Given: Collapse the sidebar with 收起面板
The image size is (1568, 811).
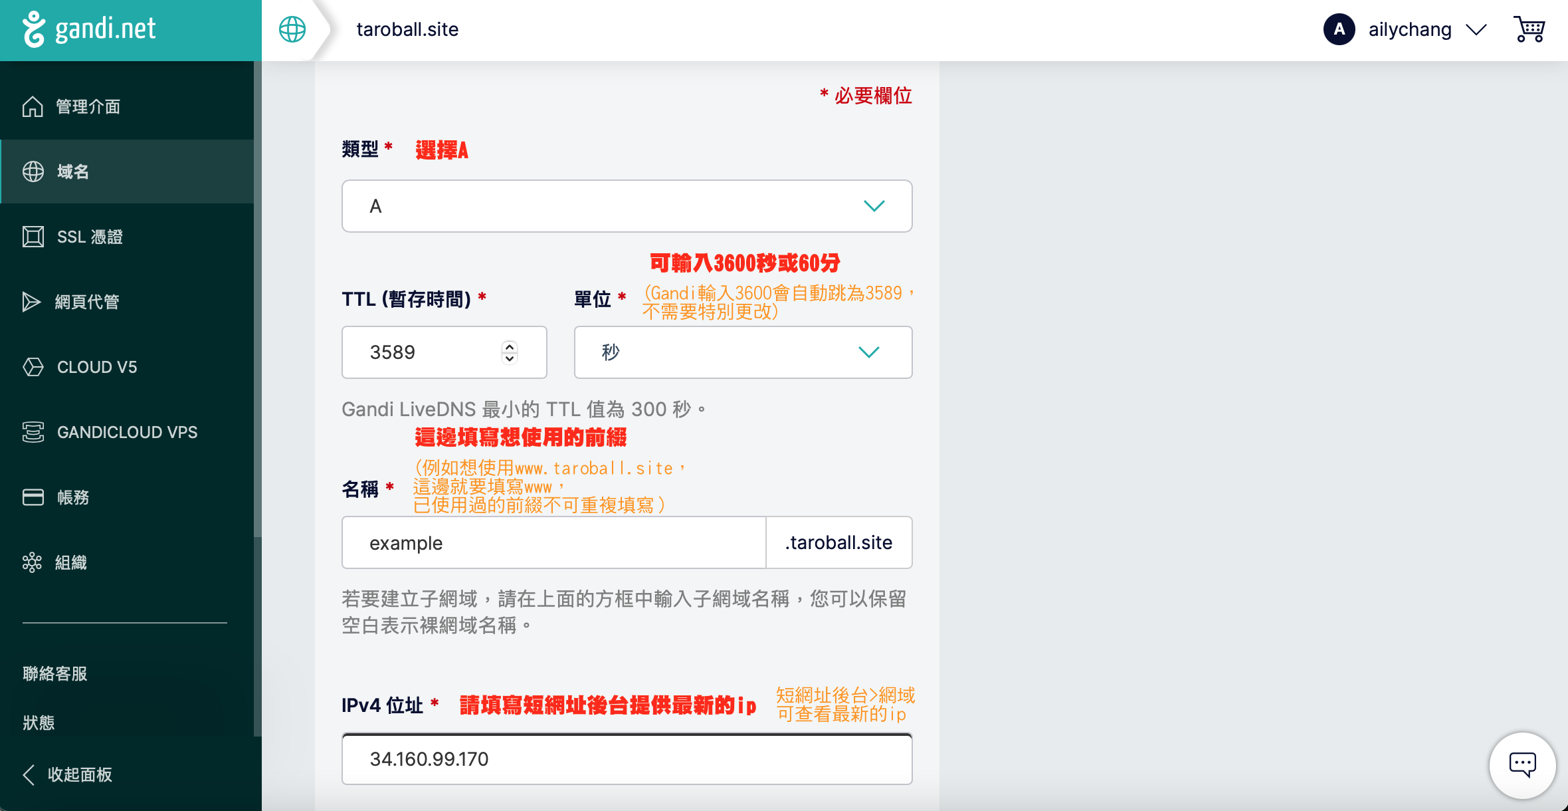Looking at the screenshot, I should [x=68, y=774].
